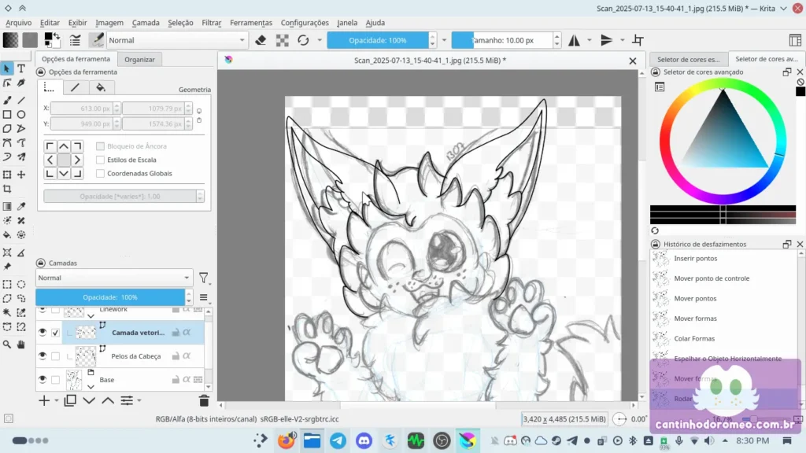The image size is (806, 453).
Task: Open the layer blending mode dropdown
Action: (114, 278)
